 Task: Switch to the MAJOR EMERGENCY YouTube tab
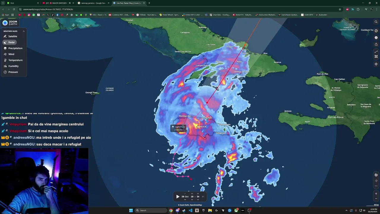coord(58,3)
